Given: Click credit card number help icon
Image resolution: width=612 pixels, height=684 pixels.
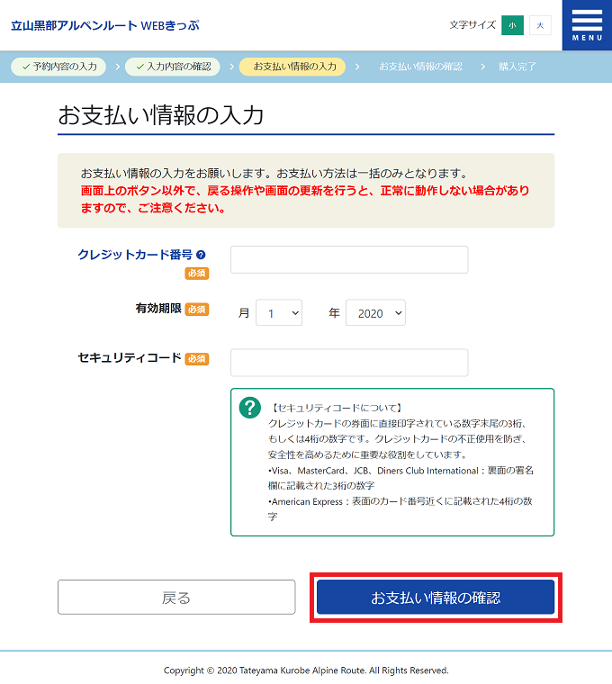Looking at the screenshot, I should [x=201, y=255].
